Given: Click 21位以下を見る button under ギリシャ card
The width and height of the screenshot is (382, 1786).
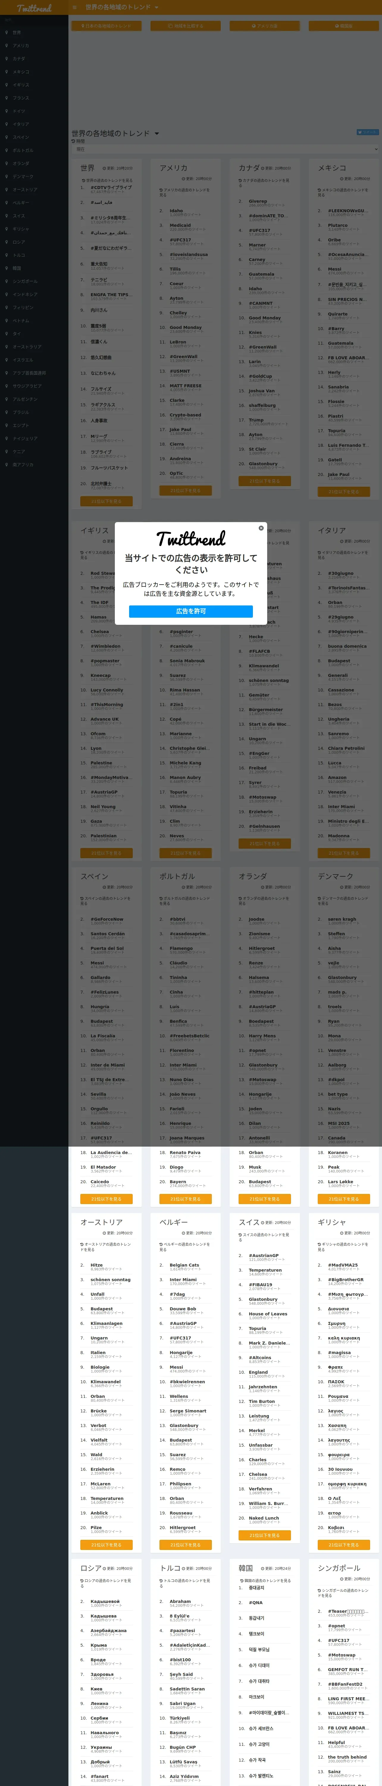Looking at the screenshot, I should click(343, 1545).
